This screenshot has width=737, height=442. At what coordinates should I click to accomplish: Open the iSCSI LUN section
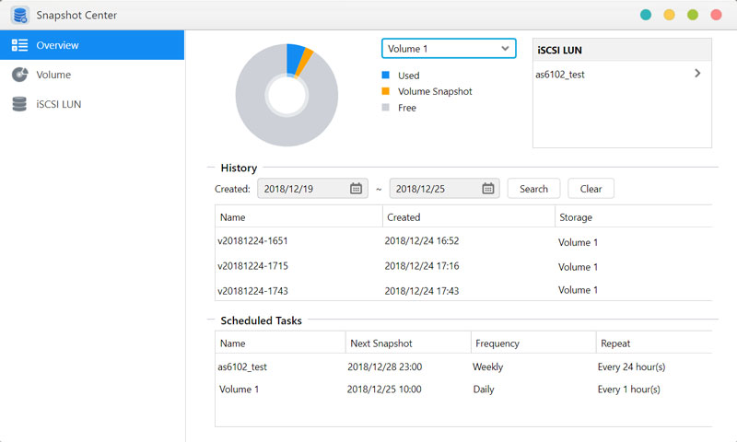pos(59,104)
